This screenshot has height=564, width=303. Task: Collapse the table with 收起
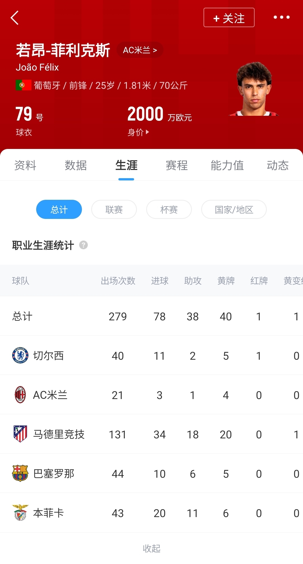151,548
